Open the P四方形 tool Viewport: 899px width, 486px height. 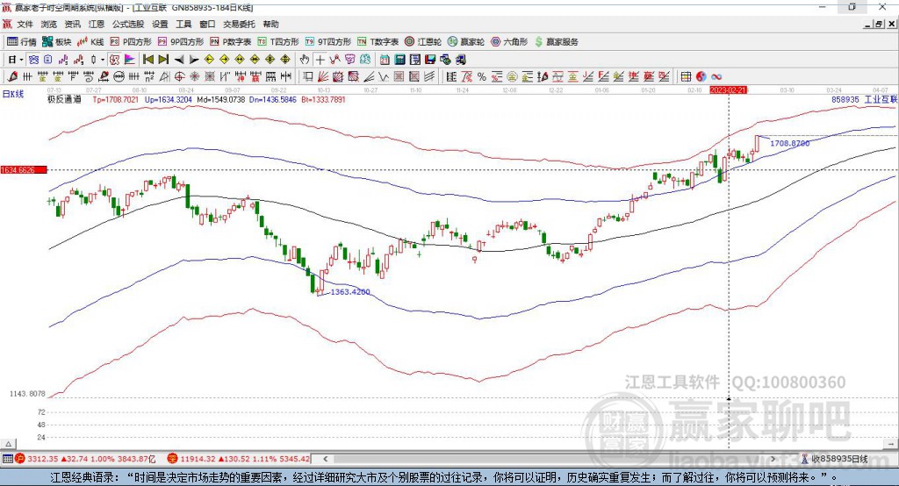click(x=131, y=42)
